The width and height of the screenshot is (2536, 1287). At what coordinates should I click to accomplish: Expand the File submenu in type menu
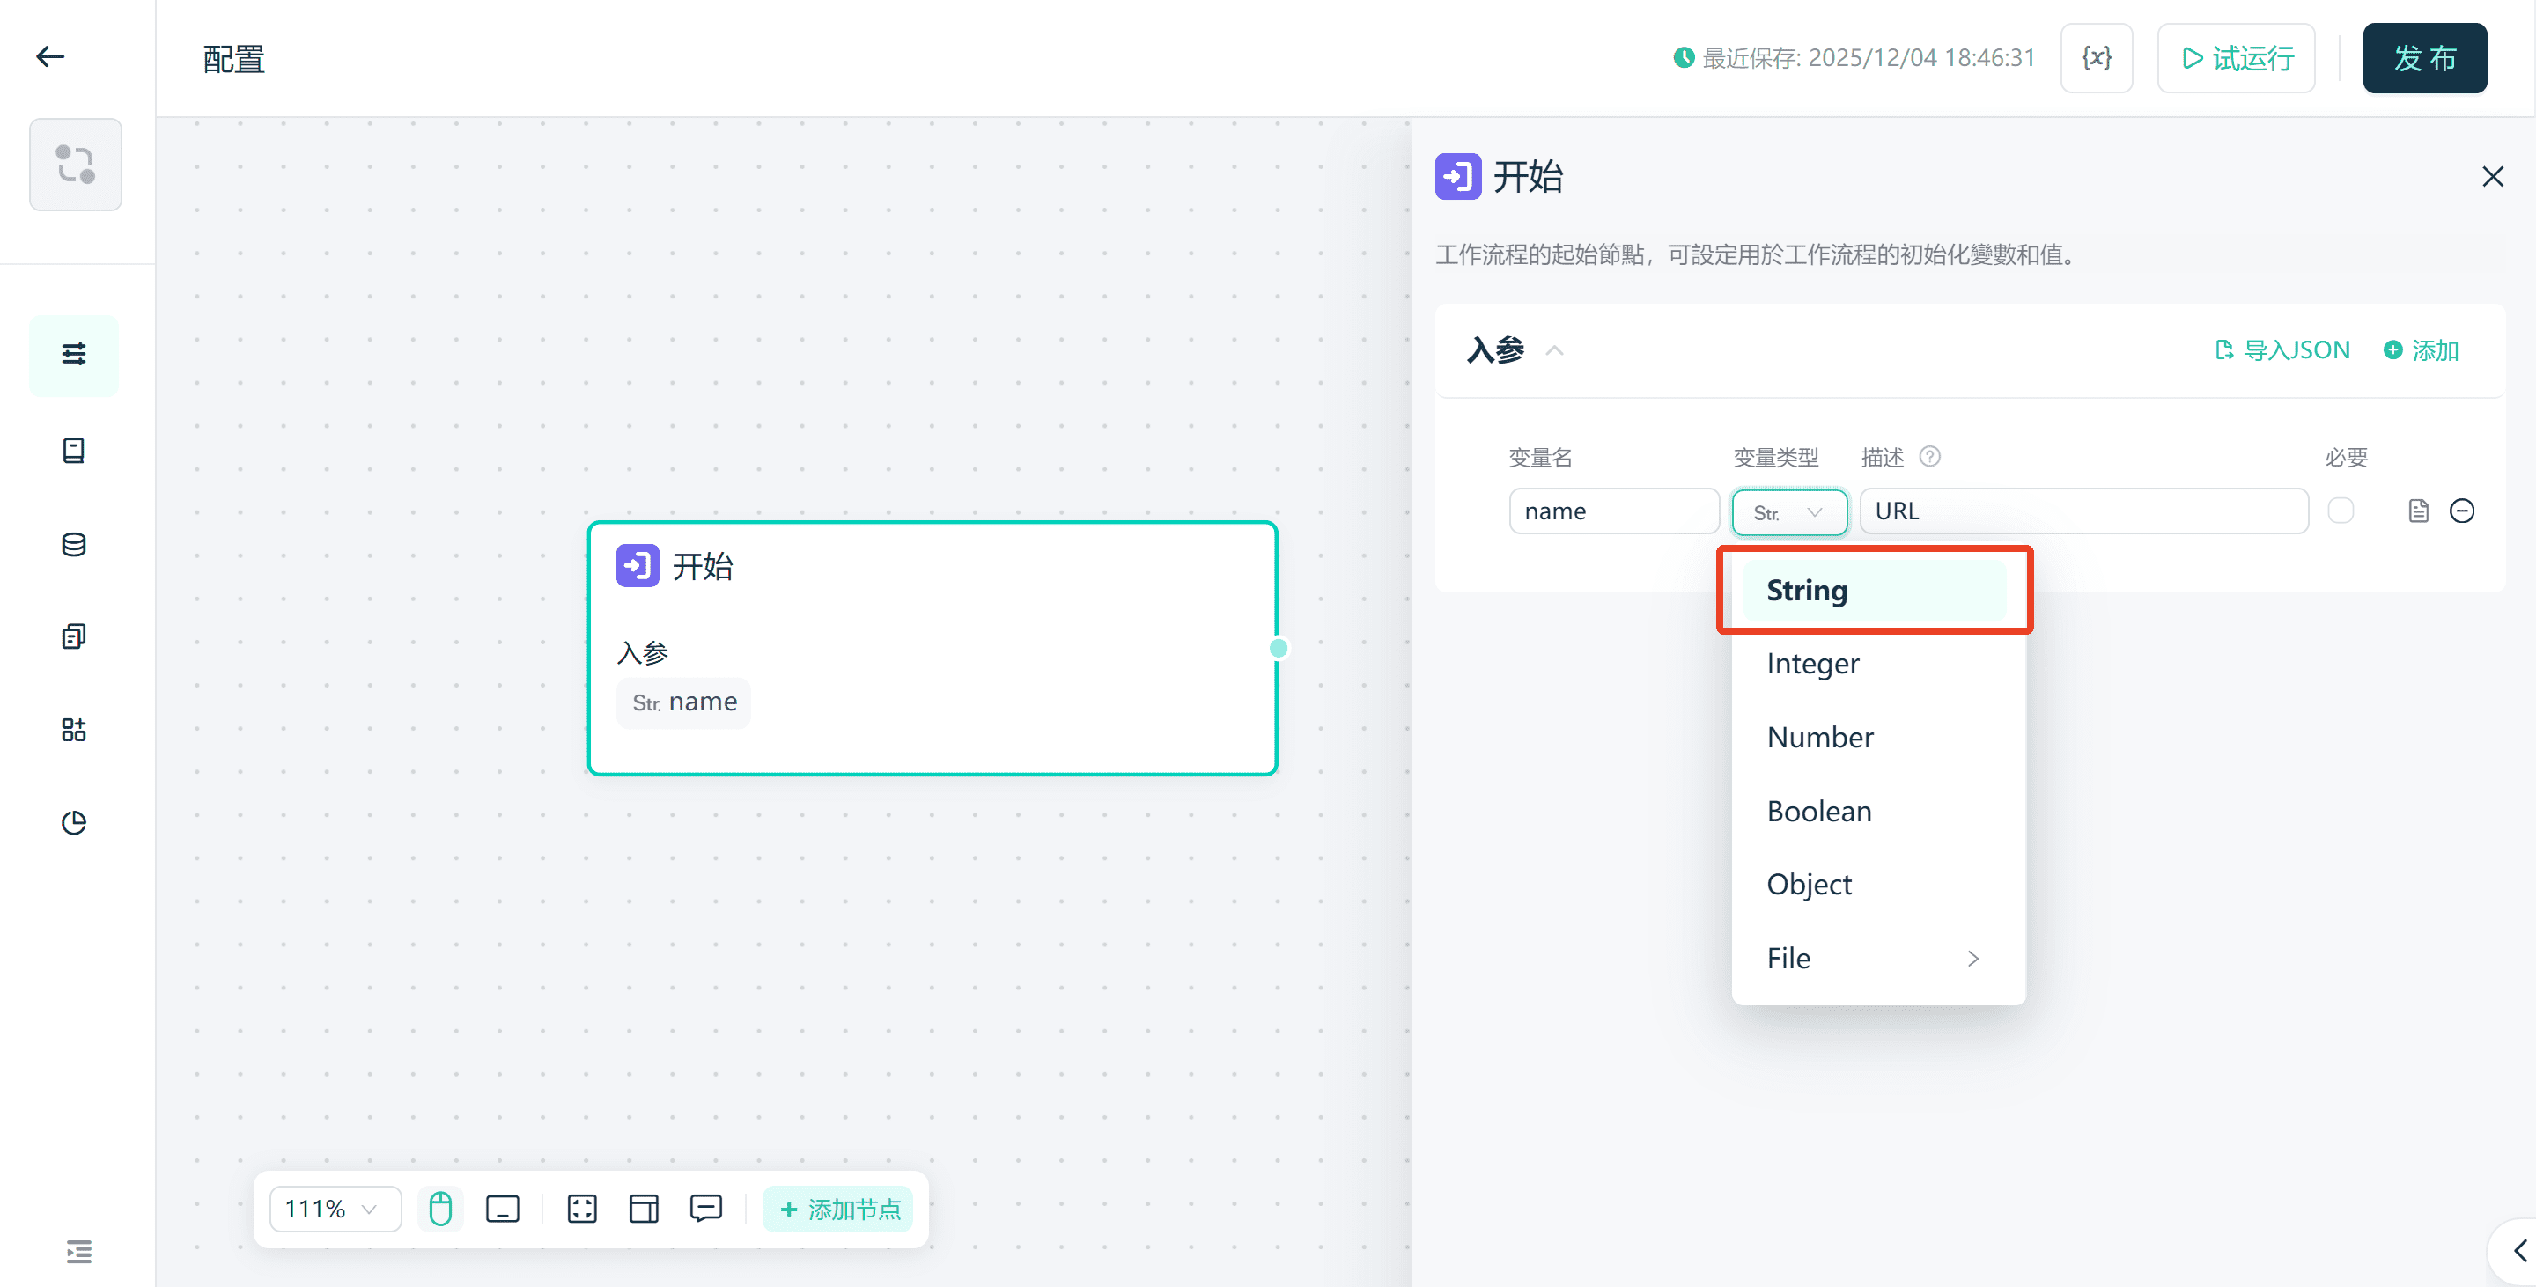[x=1874, y=958]
